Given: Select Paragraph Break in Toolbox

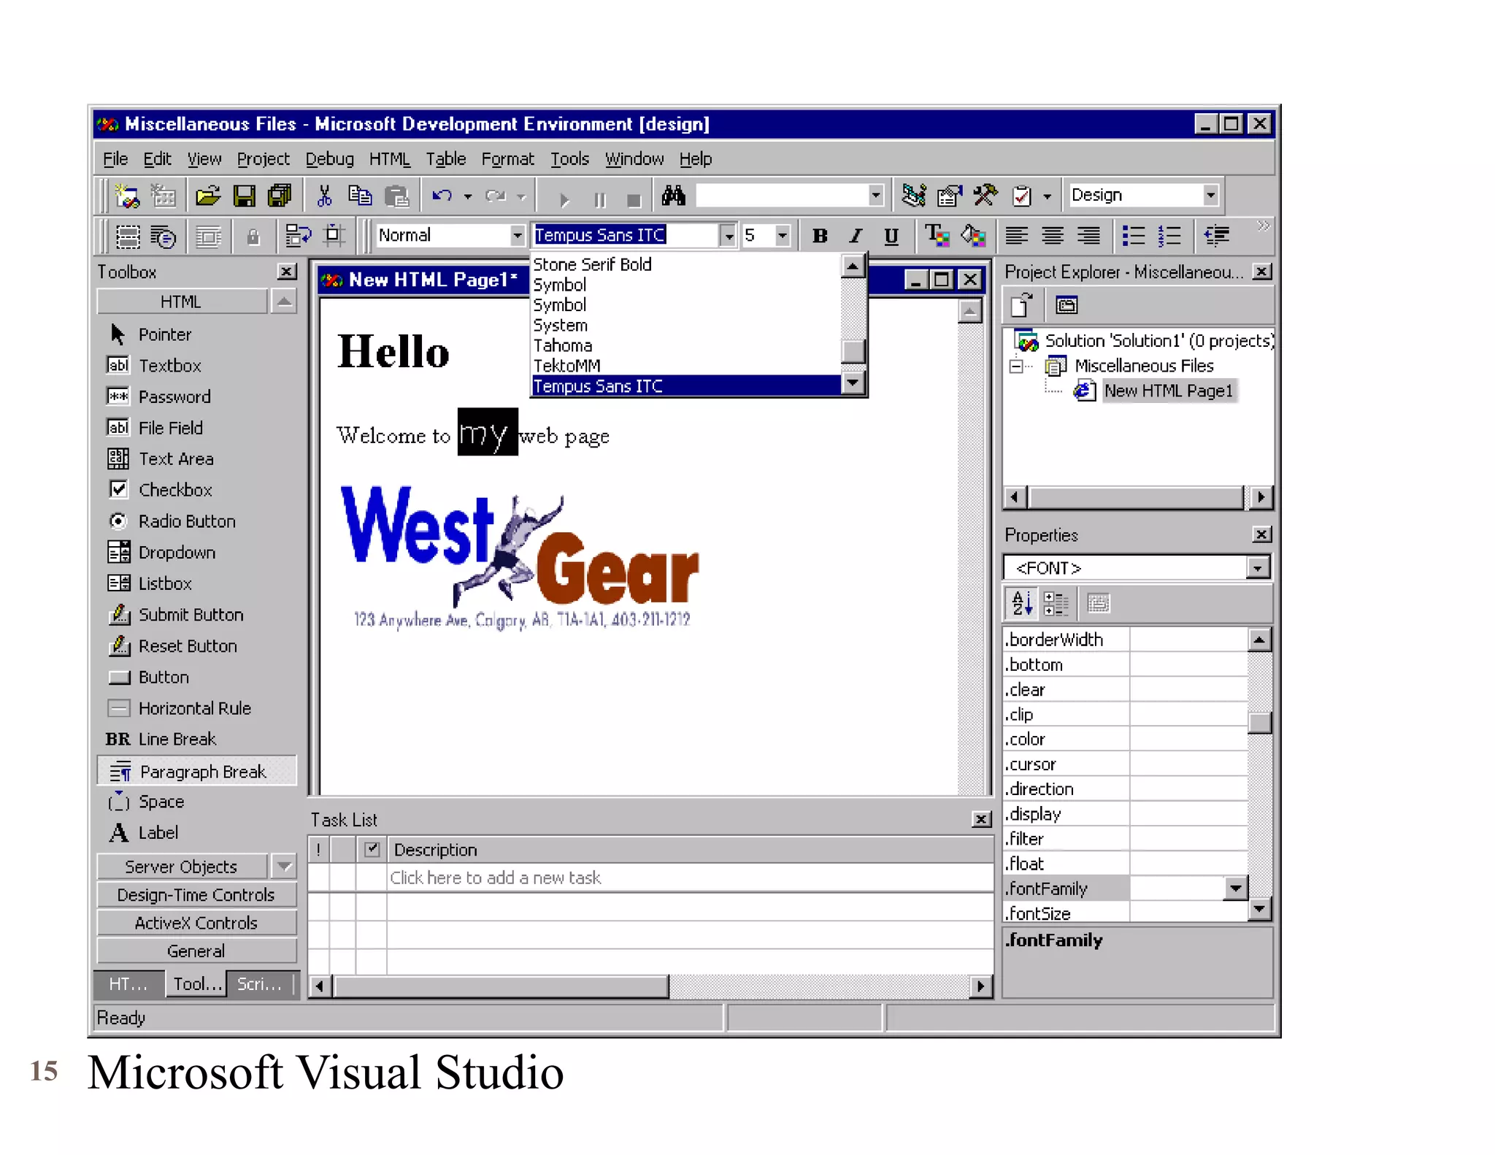Looking at the screenshot, I should pos(196,771).
